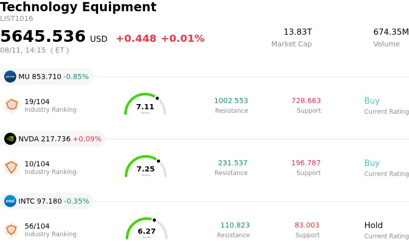This screenshot has width=409, height=249.
Task: Open INTC industry ranking radar icon
Action: 11,230
